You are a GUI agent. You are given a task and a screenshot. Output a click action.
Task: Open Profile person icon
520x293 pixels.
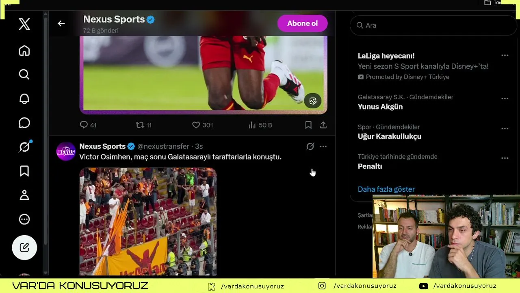pos(24,195)
